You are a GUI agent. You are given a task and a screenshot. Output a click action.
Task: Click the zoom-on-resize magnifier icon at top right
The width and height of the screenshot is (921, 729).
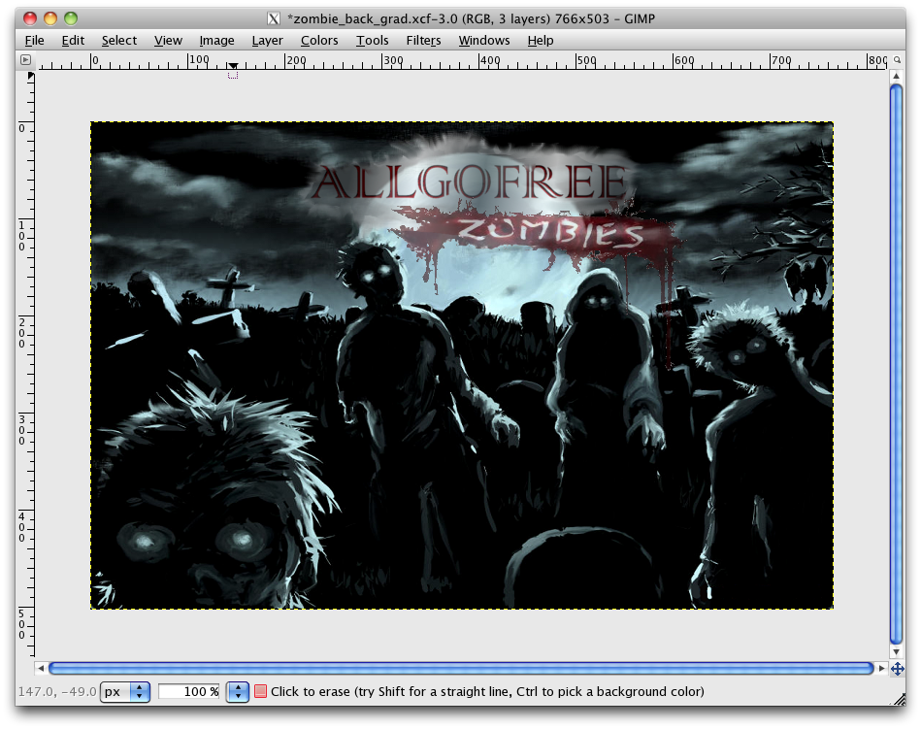(897, 59)
